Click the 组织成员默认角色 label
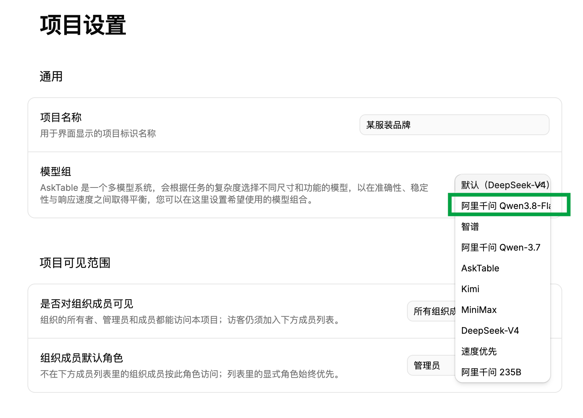583x418 pixels. [x=81, y=358]
